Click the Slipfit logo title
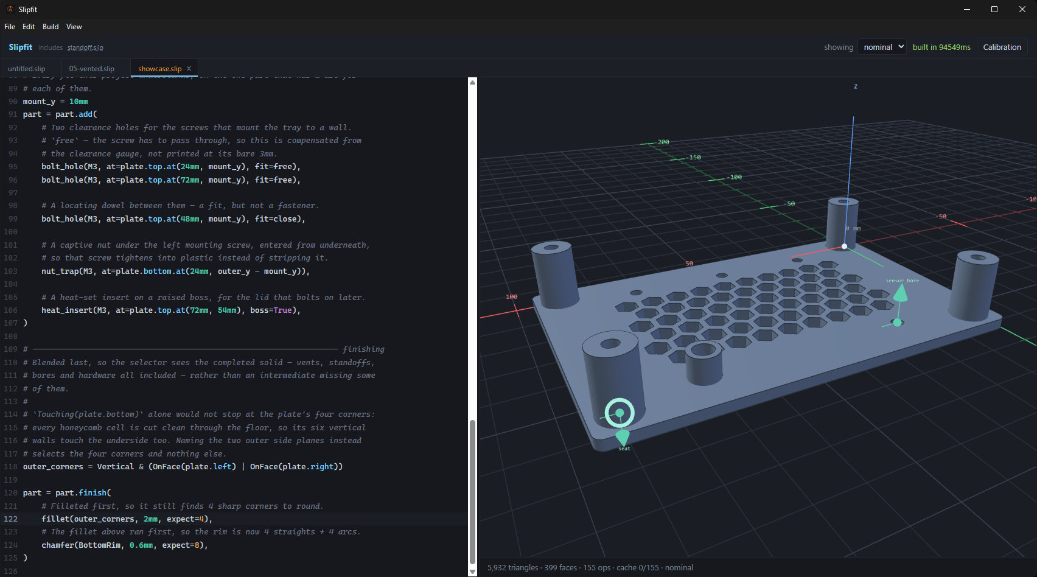 (21, 47)
